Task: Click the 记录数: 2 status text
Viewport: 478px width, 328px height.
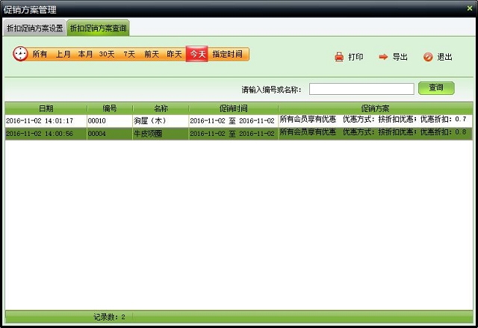Action: (109, 317)
